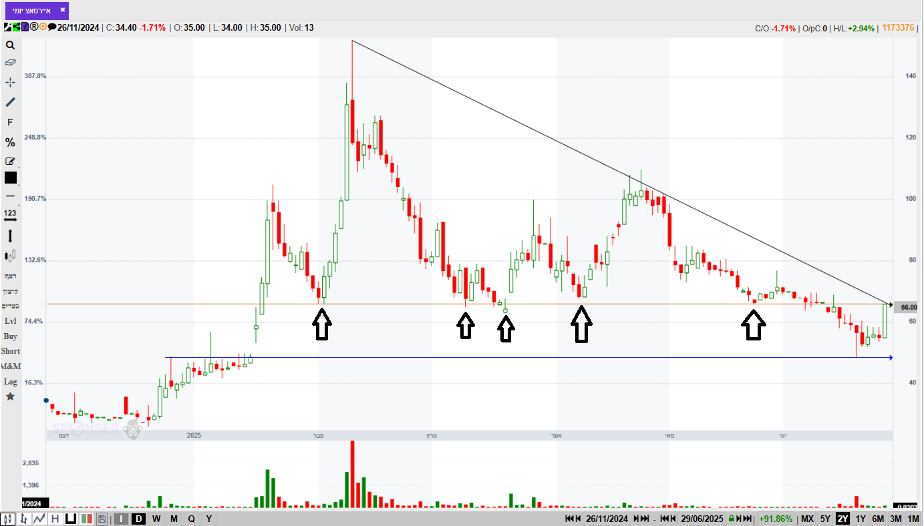Select the green-red colored bars style

pyautogui.click(x=86, y=519)
